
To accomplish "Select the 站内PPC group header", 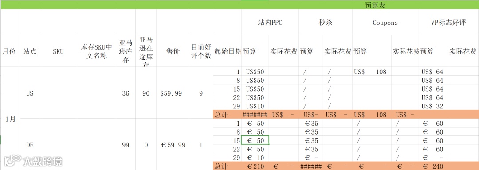I will tap(270, 23).
